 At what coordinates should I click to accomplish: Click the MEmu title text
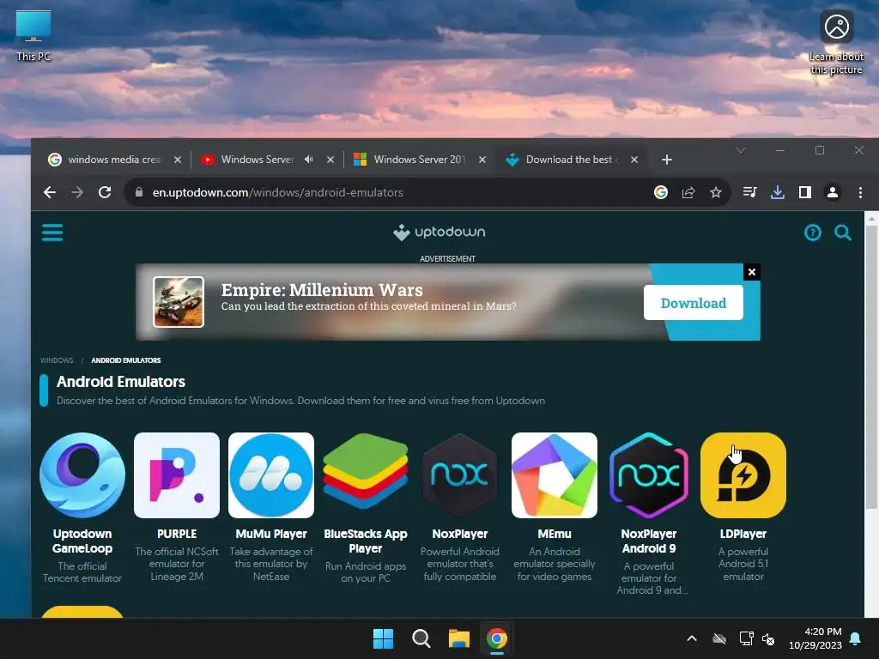[555, 534]
